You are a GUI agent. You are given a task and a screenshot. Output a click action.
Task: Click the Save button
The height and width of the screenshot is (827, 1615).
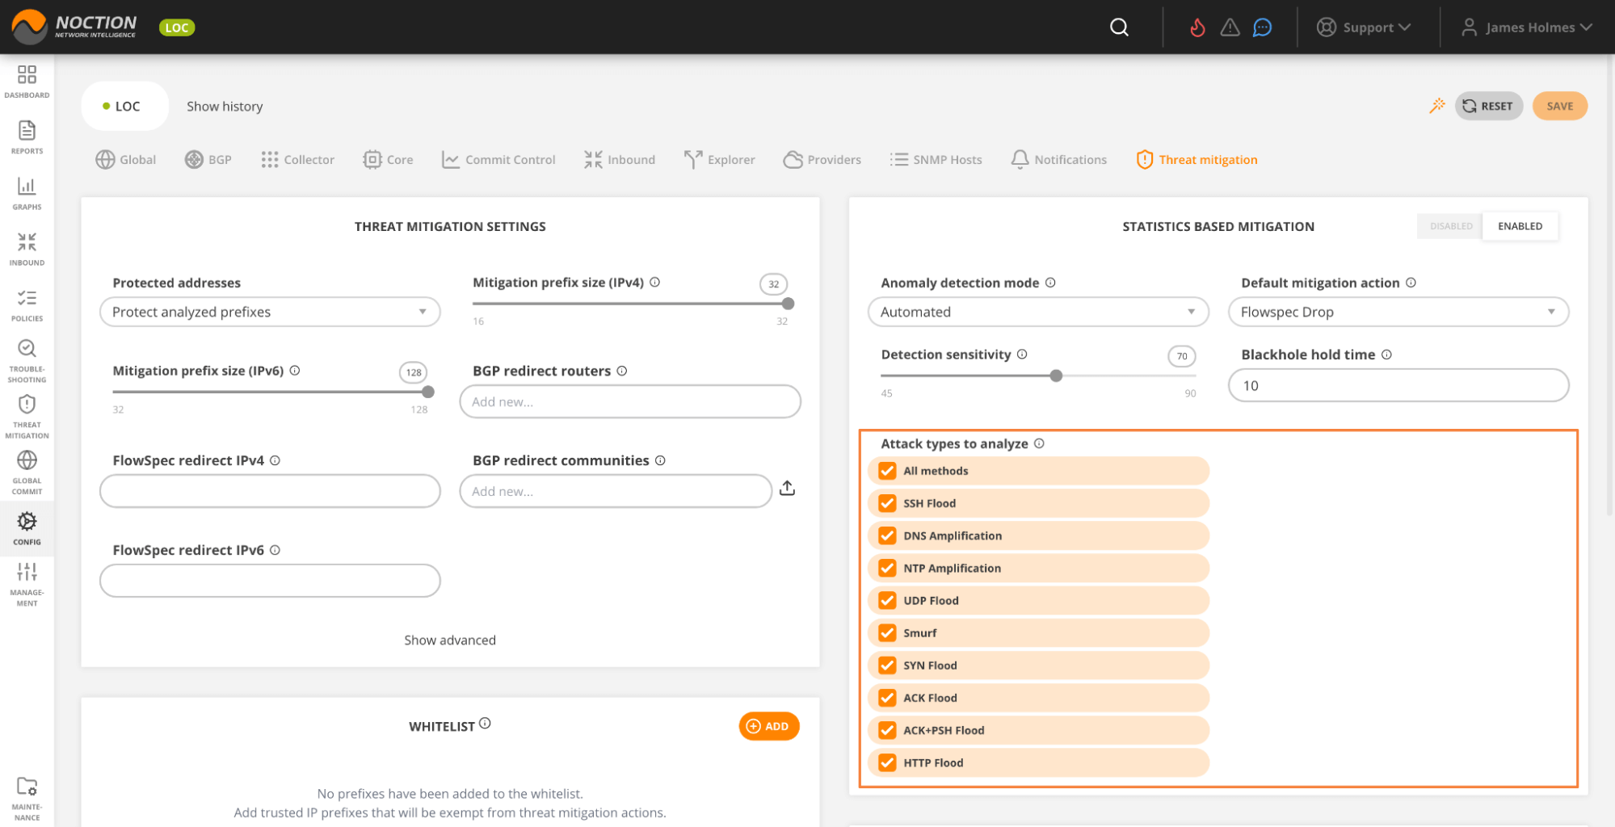[1559, 106]
